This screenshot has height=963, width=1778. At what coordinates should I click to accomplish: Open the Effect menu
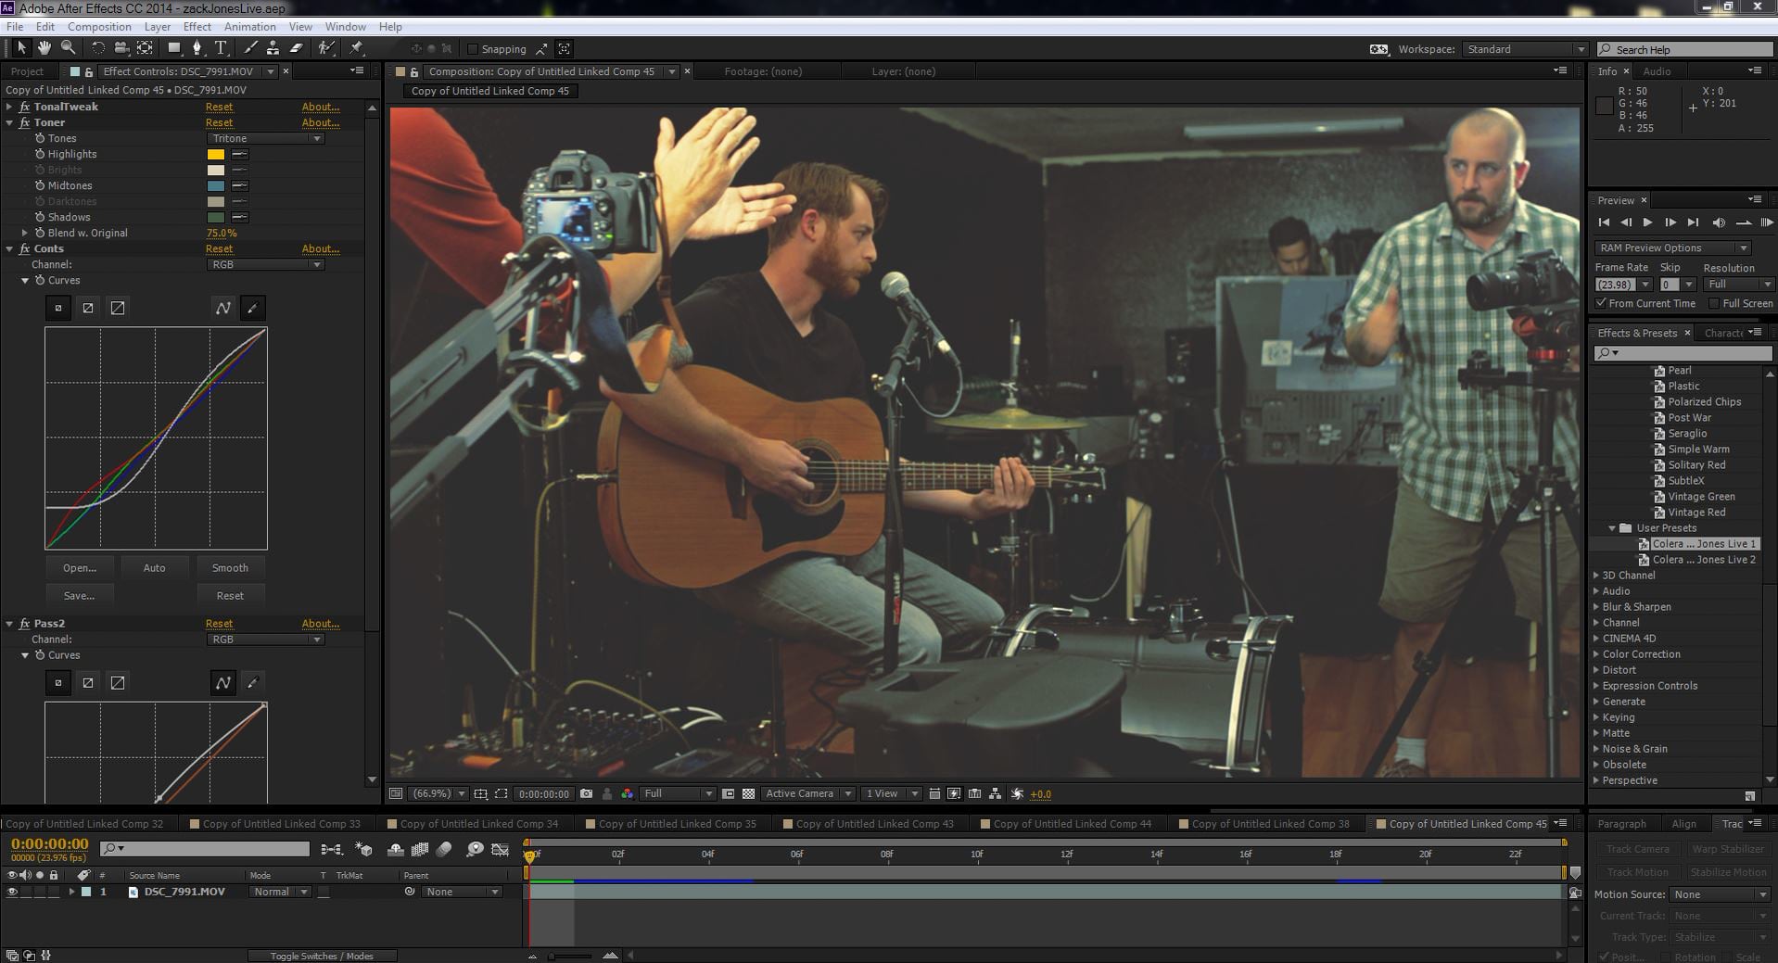(197, 27)
